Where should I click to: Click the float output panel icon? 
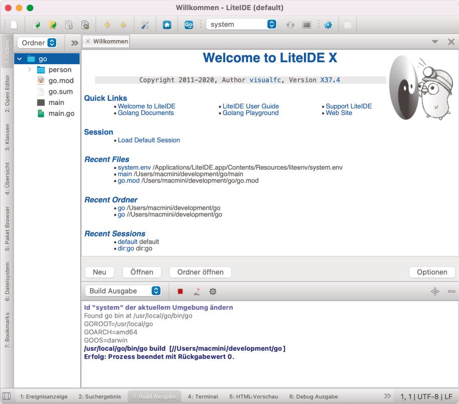pyautogui.click(x=435, y=291)
